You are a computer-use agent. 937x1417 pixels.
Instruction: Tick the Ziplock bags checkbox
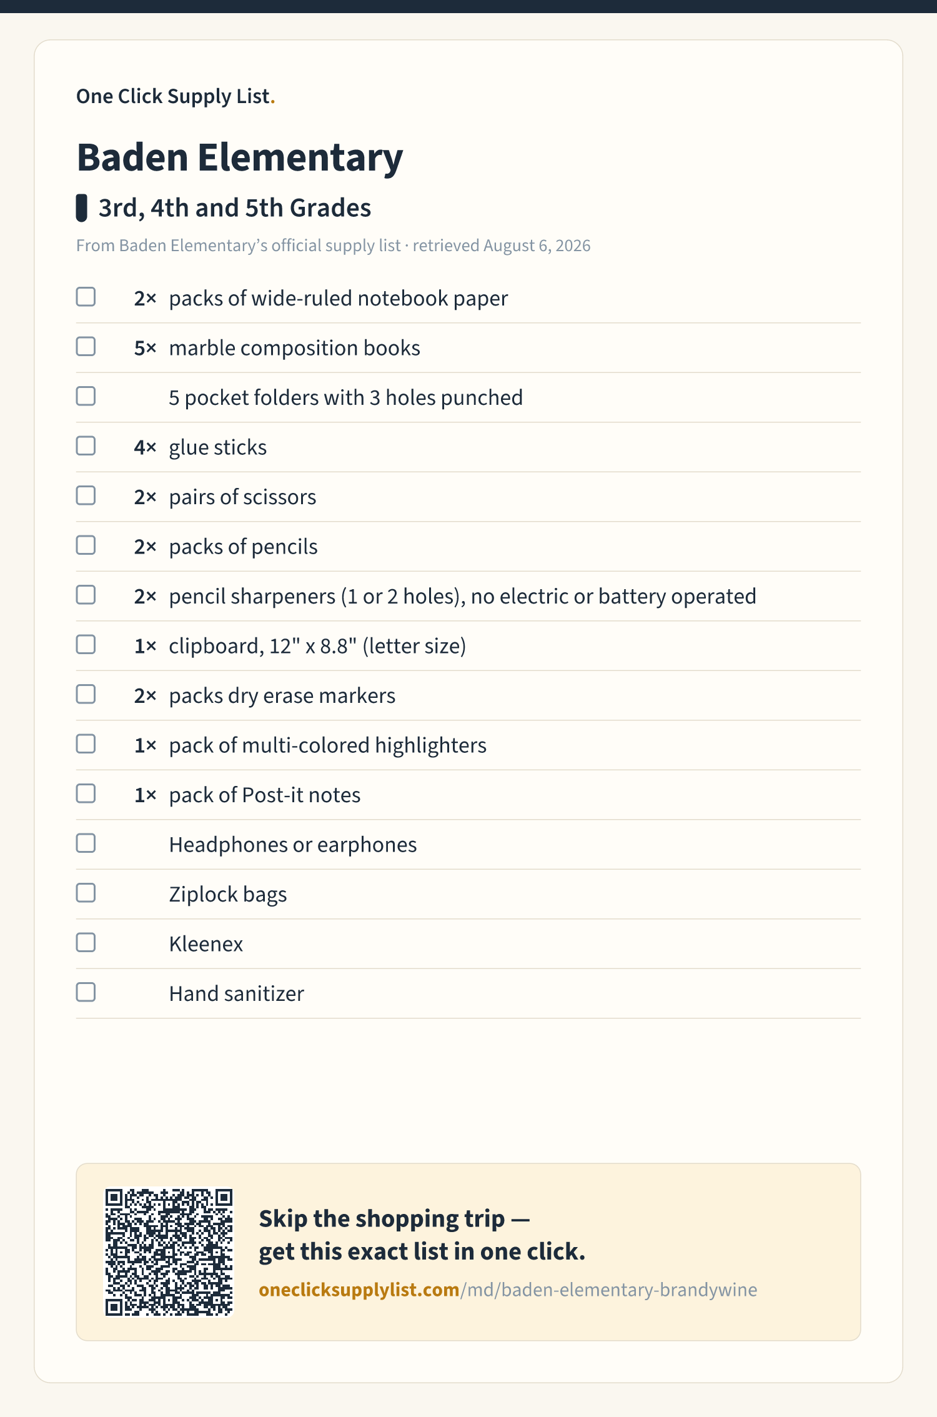(86, 893)
